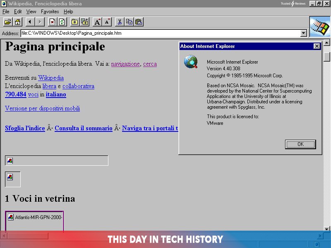Click the vertical scrollbar thumb
This screenshot has height=248, width=331.
(x=327, y=57)
